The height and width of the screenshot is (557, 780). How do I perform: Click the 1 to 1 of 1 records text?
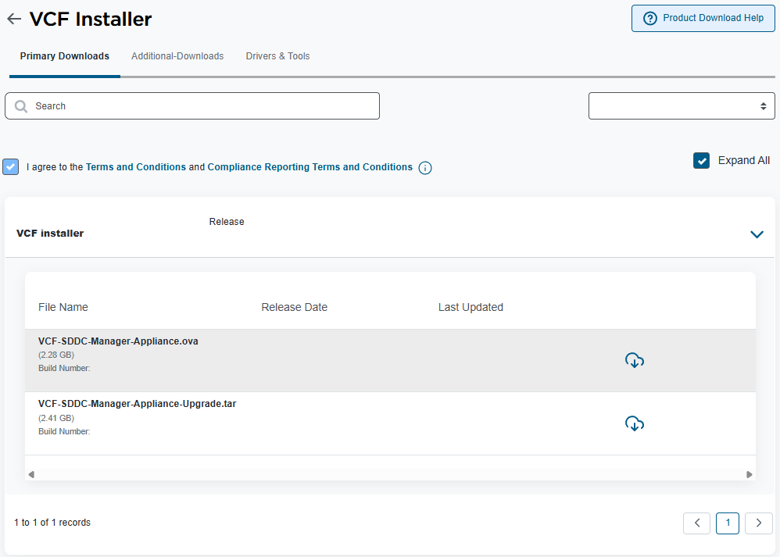point(52,523)
